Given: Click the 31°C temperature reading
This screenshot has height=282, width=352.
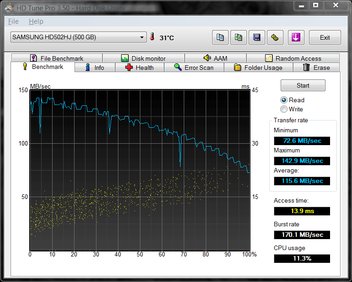Looking at the screenshot, I should (166, 38).
